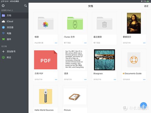Tap the search magnifier icon
Viewport: 151px width, 113px height.
click(x=25, y=6)
